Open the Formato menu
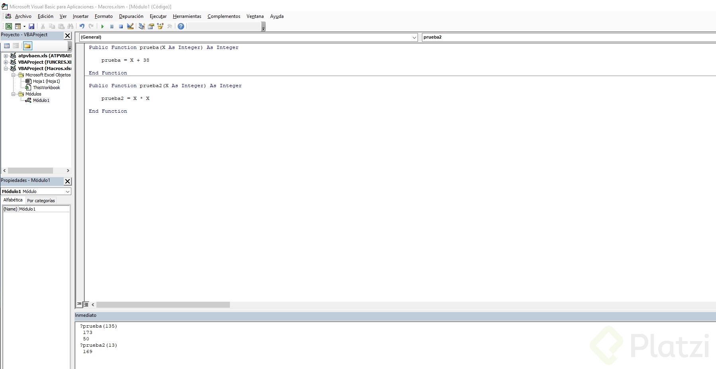This screenshot has height=369, width=716. click(x=104, y=16)
